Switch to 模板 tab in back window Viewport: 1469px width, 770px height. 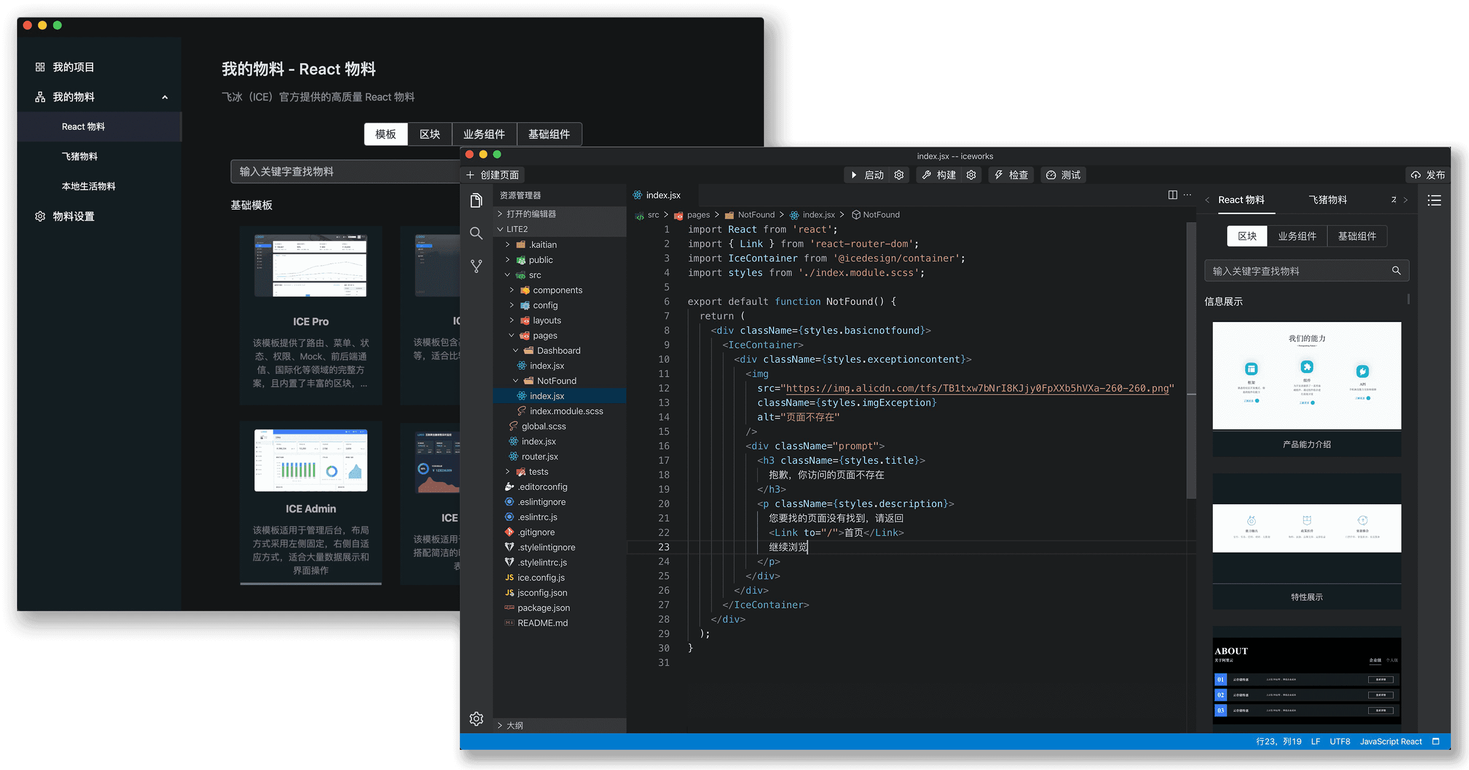pyautogui.click(x=386, y=134)
